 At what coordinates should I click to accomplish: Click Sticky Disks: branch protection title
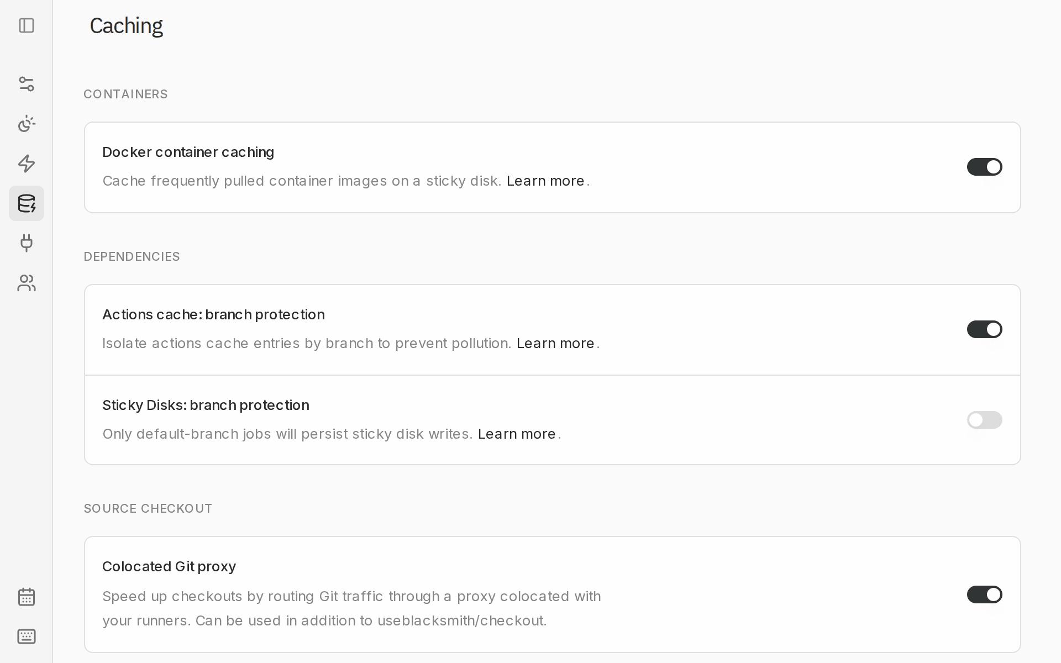[x=206, y=405]
